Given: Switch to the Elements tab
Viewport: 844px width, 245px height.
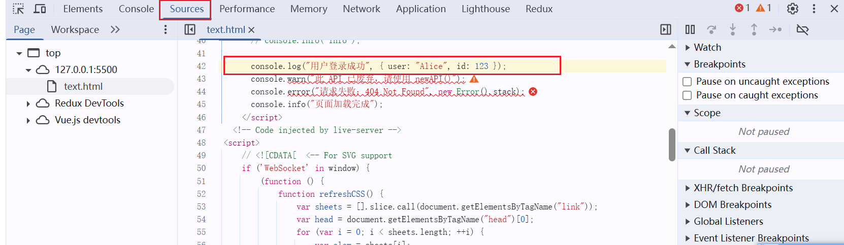Looking at the screenshot, I should click(x=83, y=9).
